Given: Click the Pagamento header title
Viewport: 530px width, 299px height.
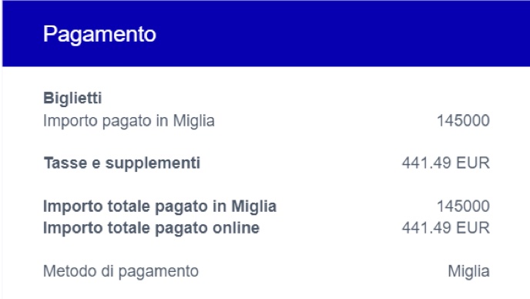Looking at the screenshot, I should tap(99, 35).
